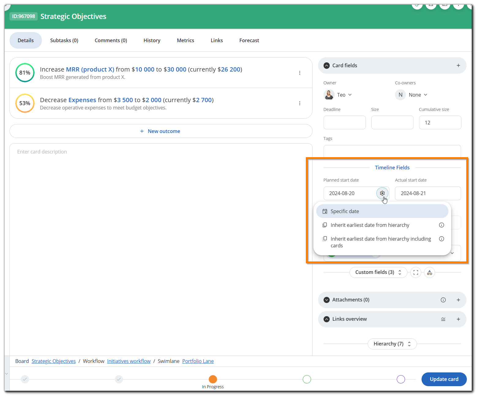Open options menu for Expenses outcome

(300, 103)
